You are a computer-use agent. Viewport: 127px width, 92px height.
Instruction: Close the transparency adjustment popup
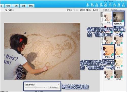[x=59, y=84]
